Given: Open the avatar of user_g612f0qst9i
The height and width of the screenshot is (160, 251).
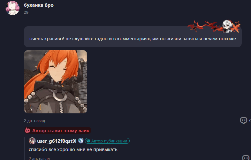Looking at the screenshot, I should point(32,141).
